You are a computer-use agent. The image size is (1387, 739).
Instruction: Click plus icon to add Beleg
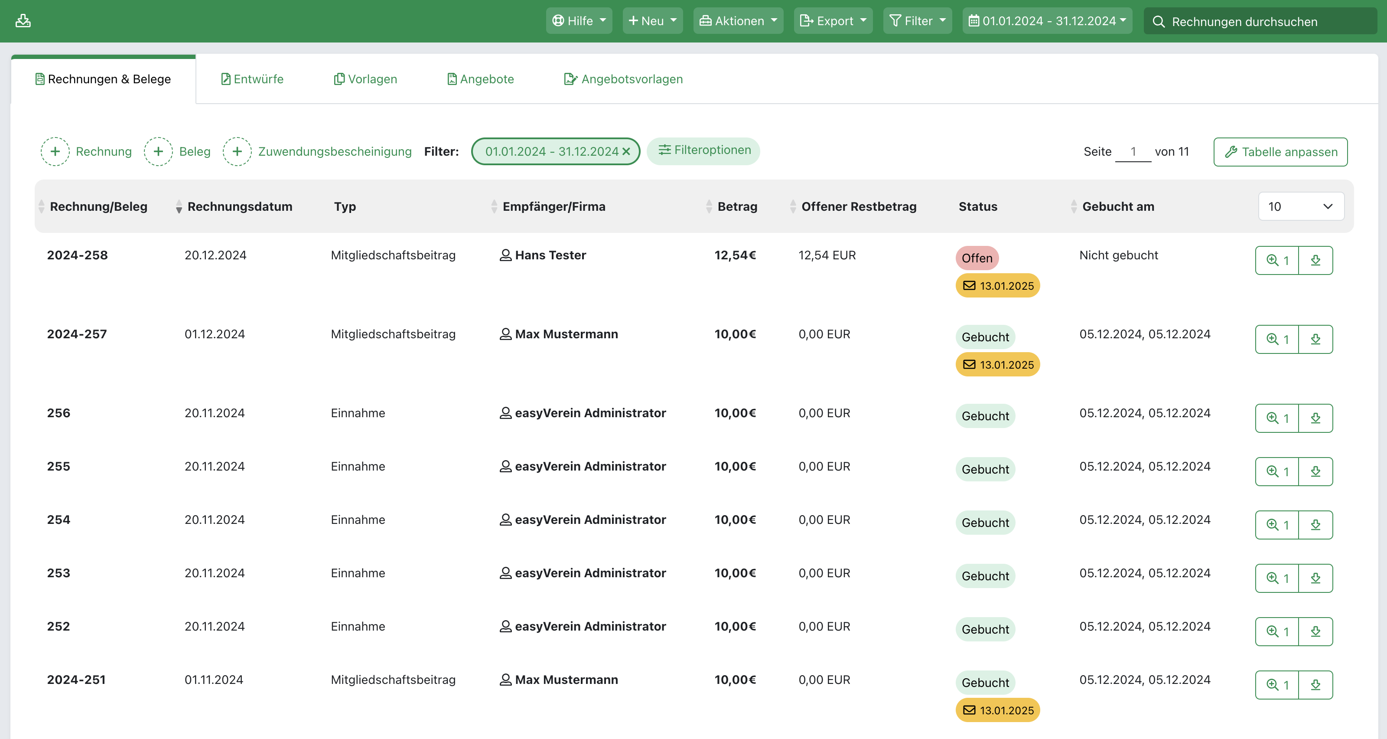tap(158, 151)
